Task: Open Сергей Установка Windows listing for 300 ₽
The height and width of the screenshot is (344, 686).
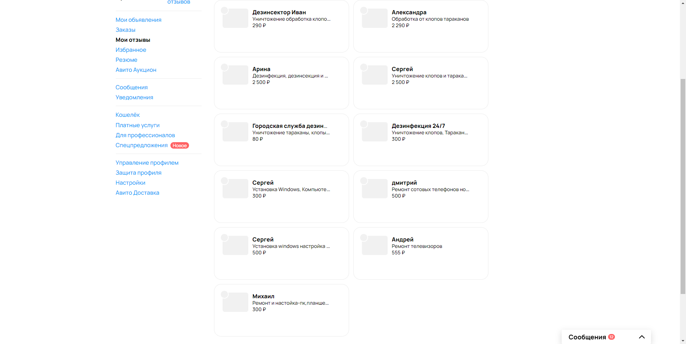Action: pyautogui.click(x=282, y=196)
